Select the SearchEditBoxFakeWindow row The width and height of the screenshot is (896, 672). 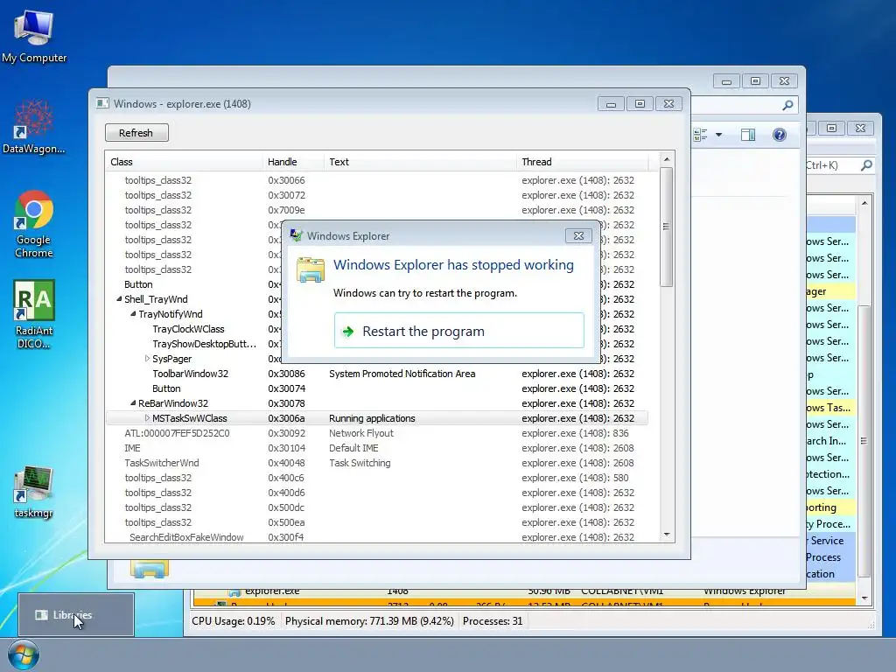point(376,536)
